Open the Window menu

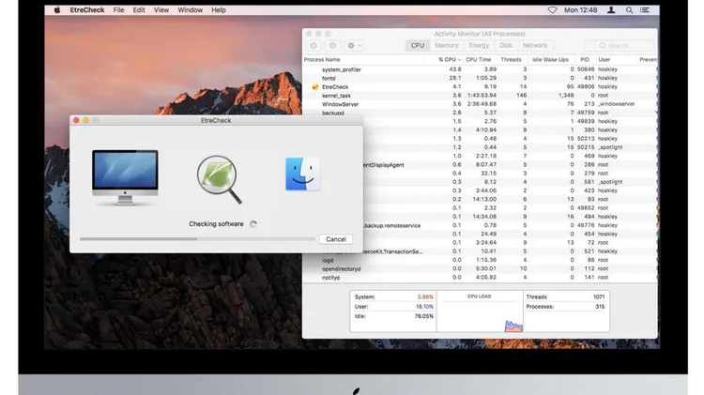[190, 10]
